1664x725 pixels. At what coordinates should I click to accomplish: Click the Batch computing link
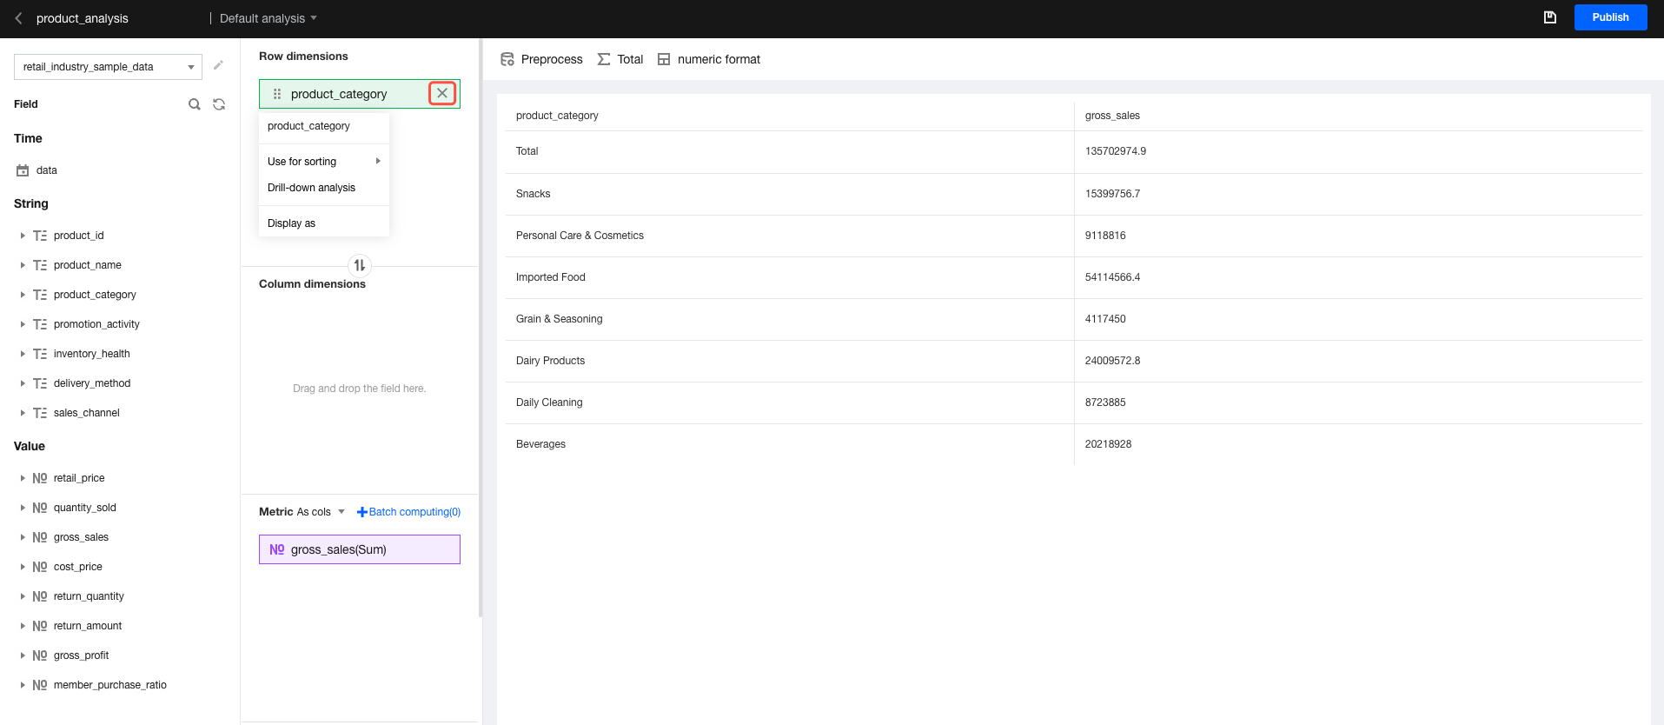tap(409, 512)
